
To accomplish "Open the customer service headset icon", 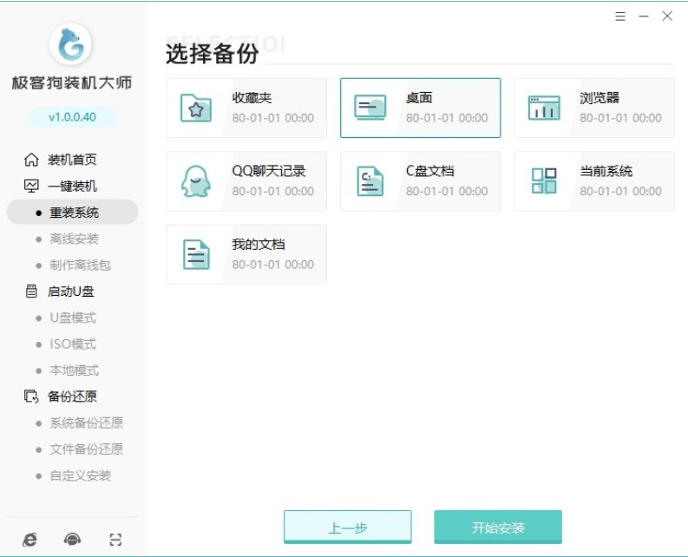I will [73, 540].
